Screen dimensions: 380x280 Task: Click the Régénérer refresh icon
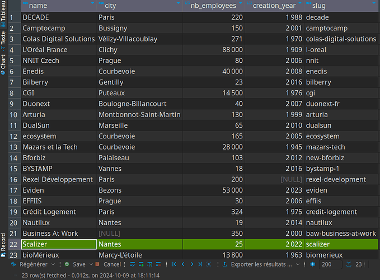tap(13, 264)
